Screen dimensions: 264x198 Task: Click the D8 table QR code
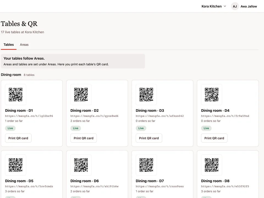212,165
